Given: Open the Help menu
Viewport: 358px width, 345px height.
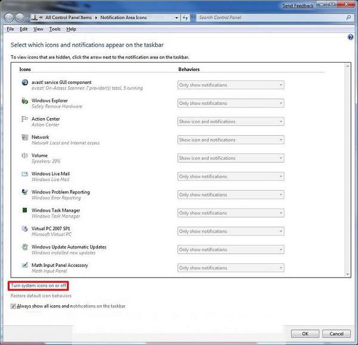Looking at the screenshot, I should pyautogui.click(x=71, y=29).
